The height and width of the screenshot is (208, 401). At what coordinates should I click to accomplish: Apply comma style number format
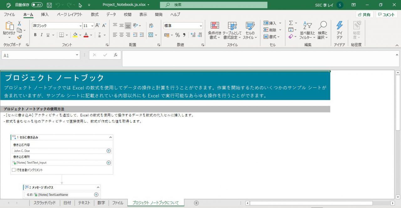[x=184, y=35]
